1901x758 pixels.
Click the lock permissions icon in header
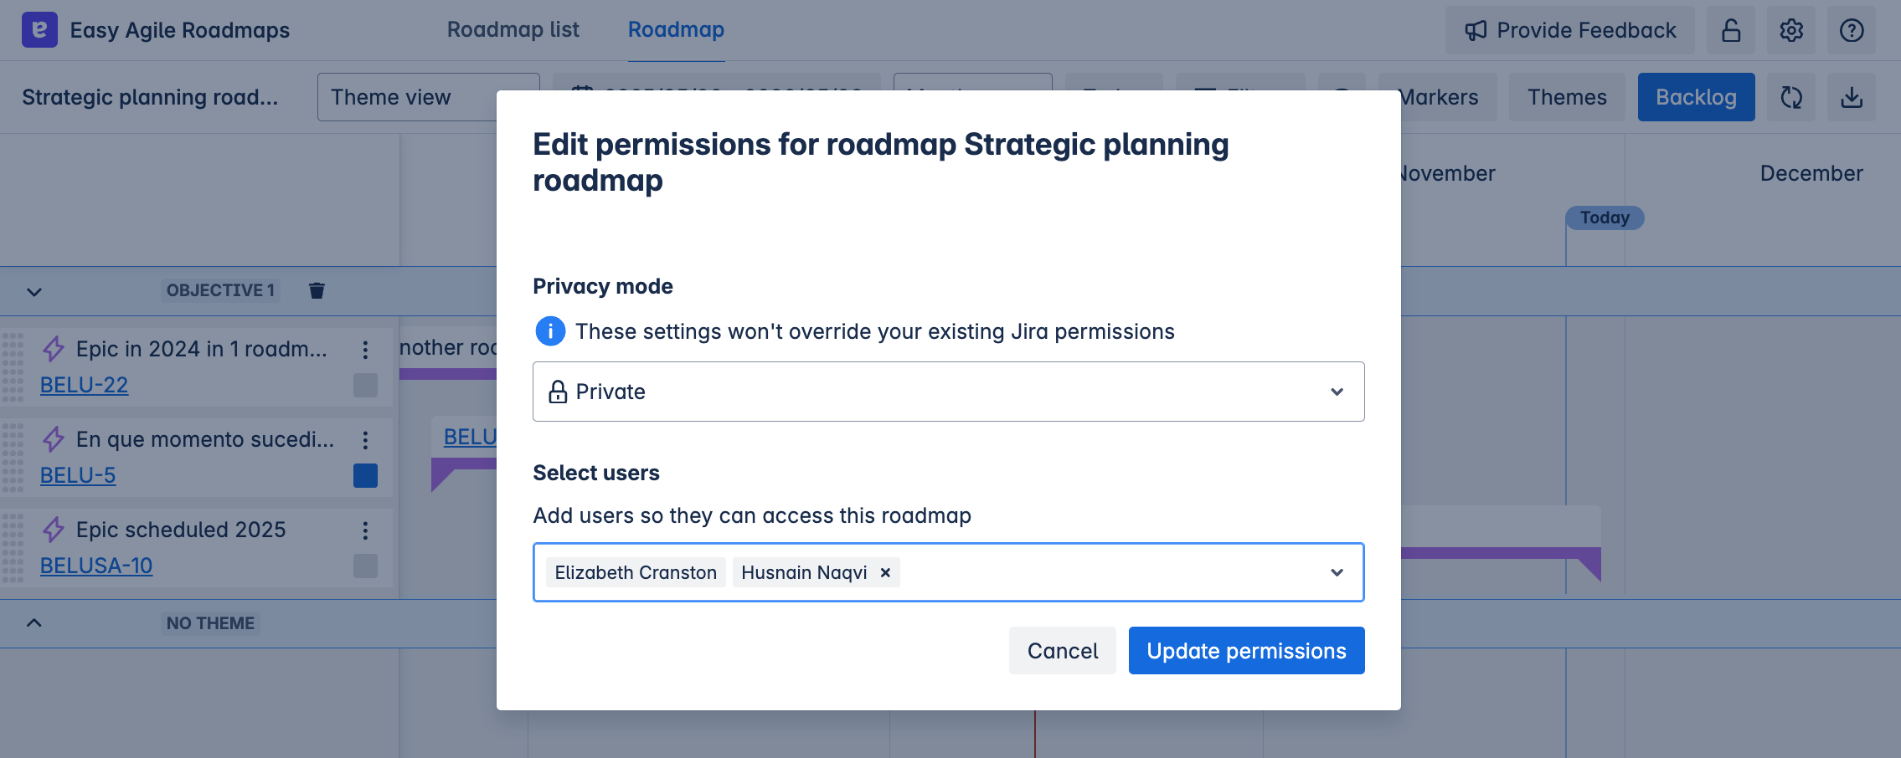click(x=1731, y=31)
